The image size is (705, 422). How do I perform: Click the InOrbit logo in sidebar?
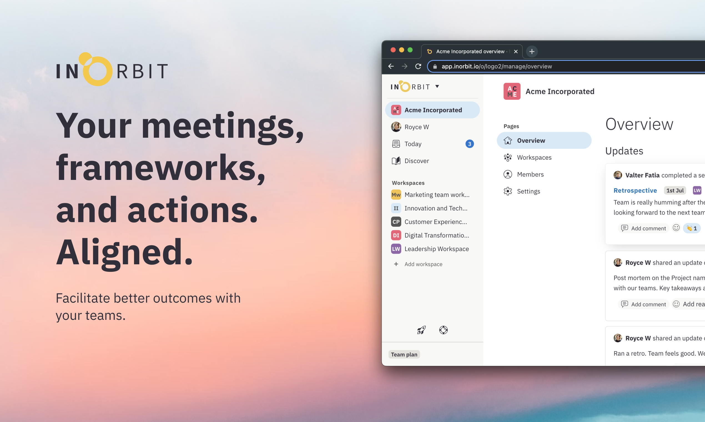tap(410, 86)
